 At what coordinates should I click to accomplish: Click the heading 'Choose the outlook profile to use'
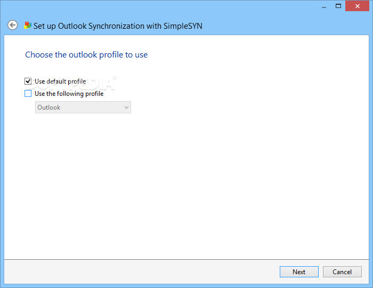point(86,55)
